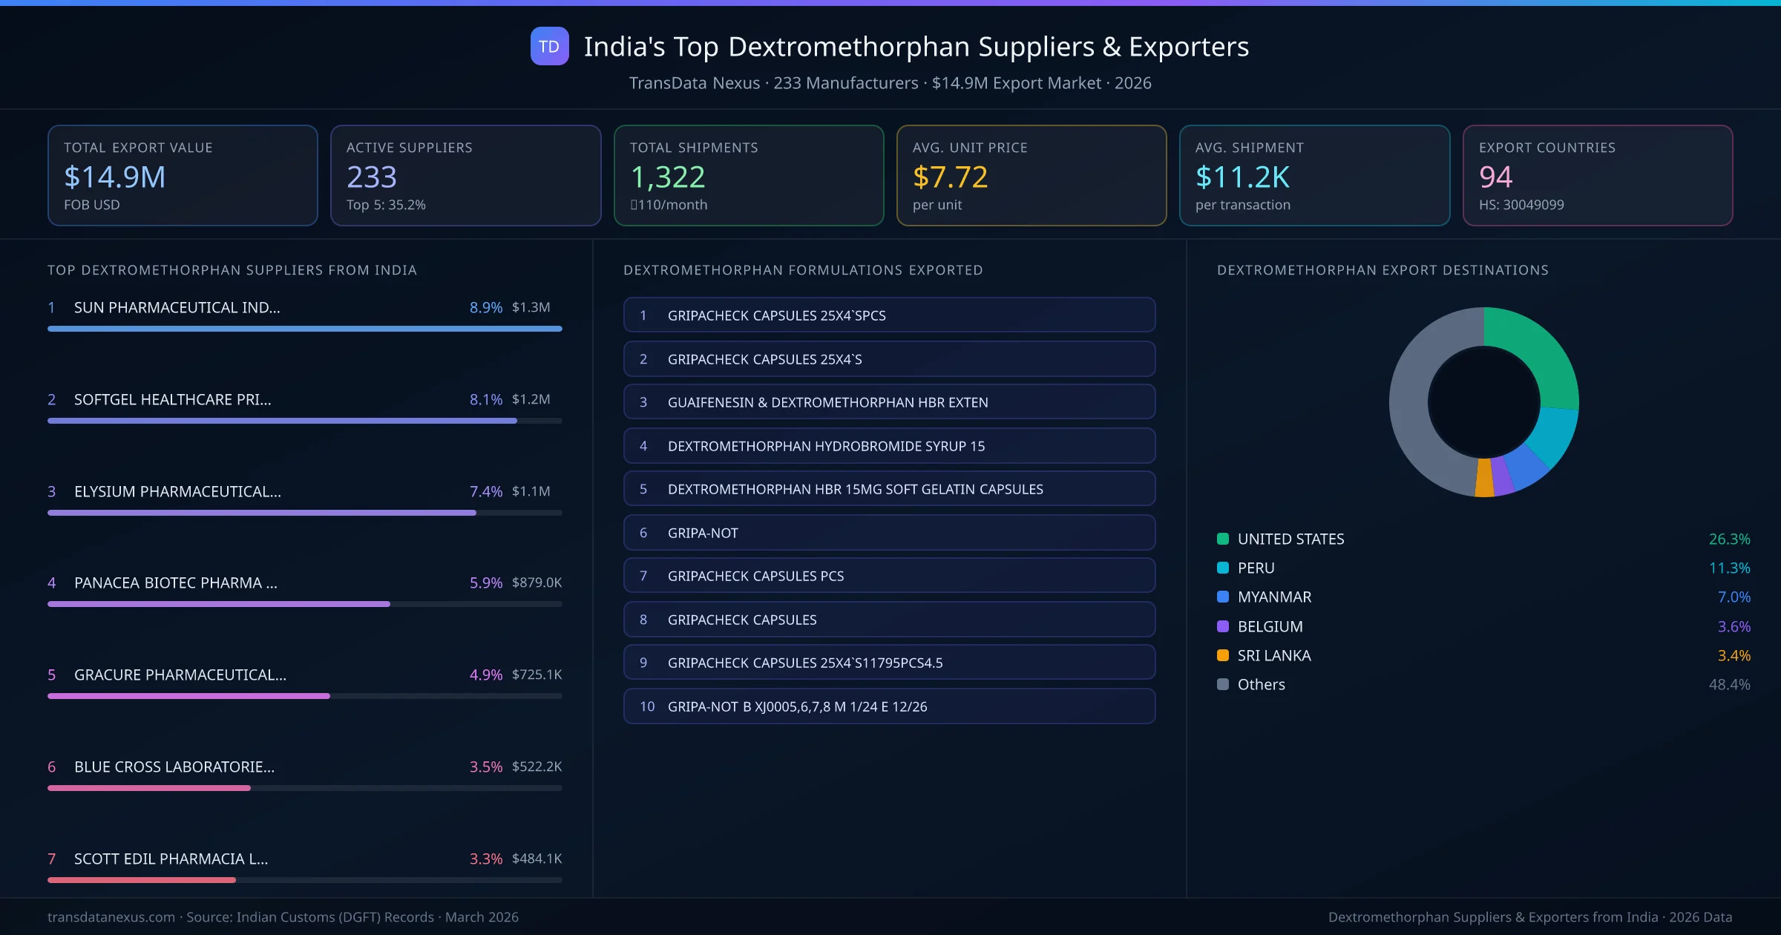The width and height of the screenshot is (1781, 935).
Task: Toggle the Others legend entry
Action: (1259, 684)
